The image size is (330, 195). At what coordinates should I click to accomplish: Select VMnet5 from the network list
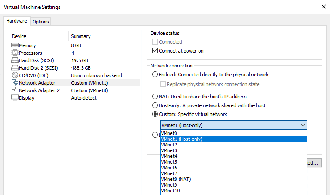[169, 162]
